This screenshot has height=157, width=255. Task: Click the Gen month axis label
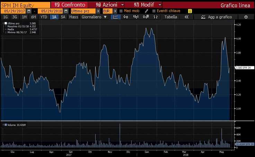pos(147,152)
